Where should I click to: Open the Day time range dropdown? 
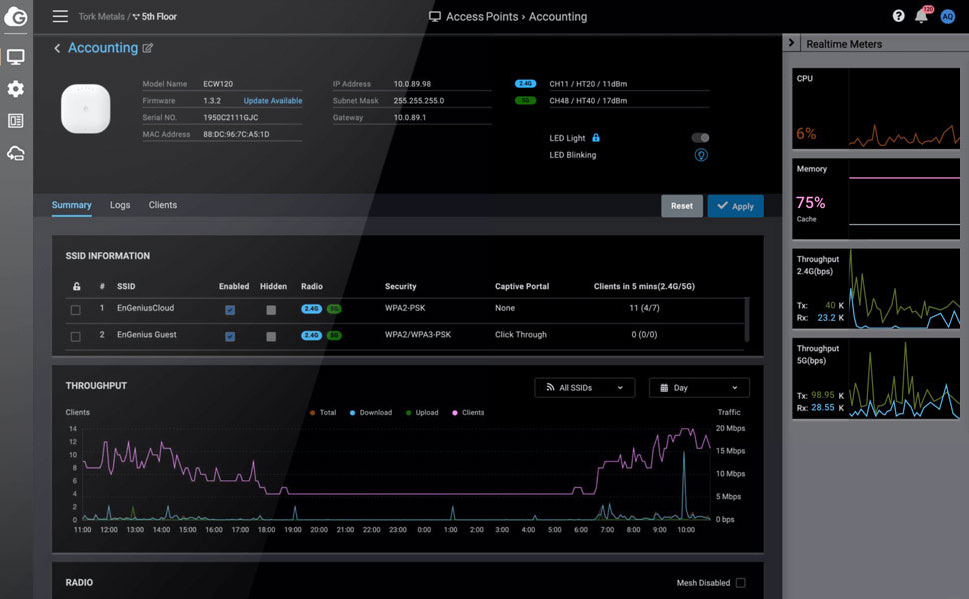pos(699,387)
